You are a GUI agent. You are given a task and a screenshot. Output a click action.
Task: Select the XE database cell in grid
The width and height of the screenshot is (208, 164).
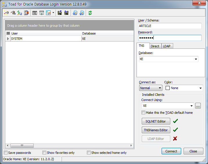(107, 39)
